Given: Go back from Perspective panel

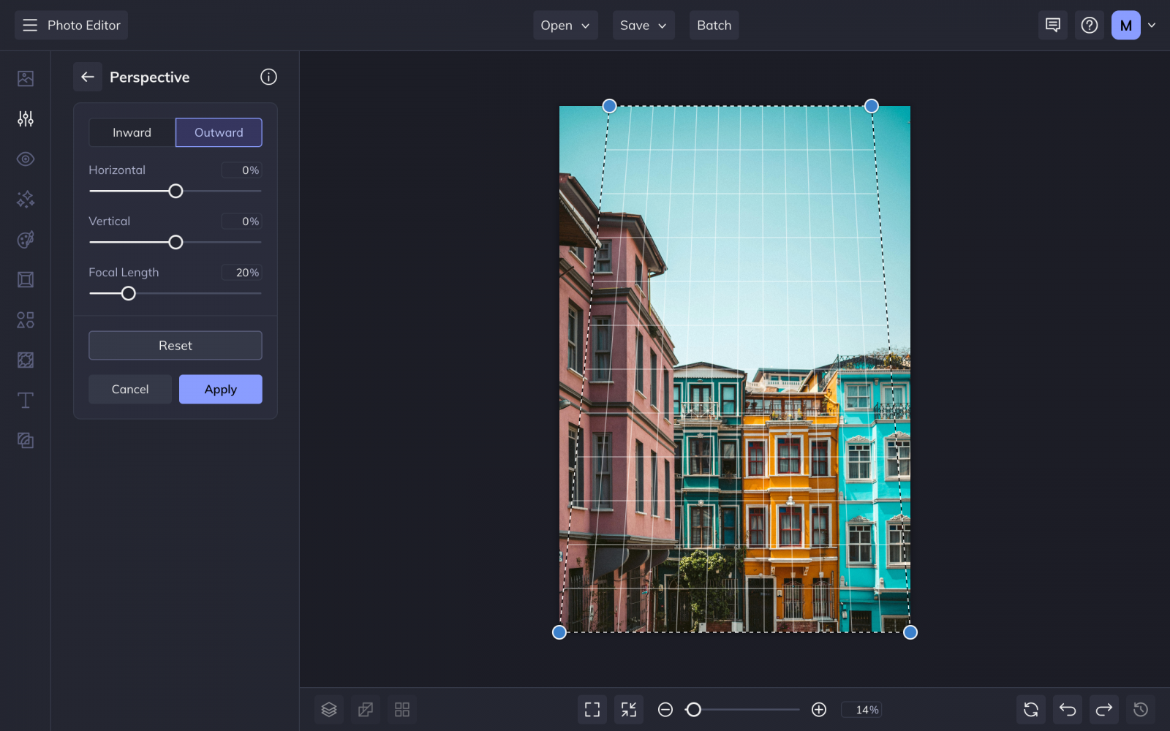Looking at the screenshot, I should (88, 77).
